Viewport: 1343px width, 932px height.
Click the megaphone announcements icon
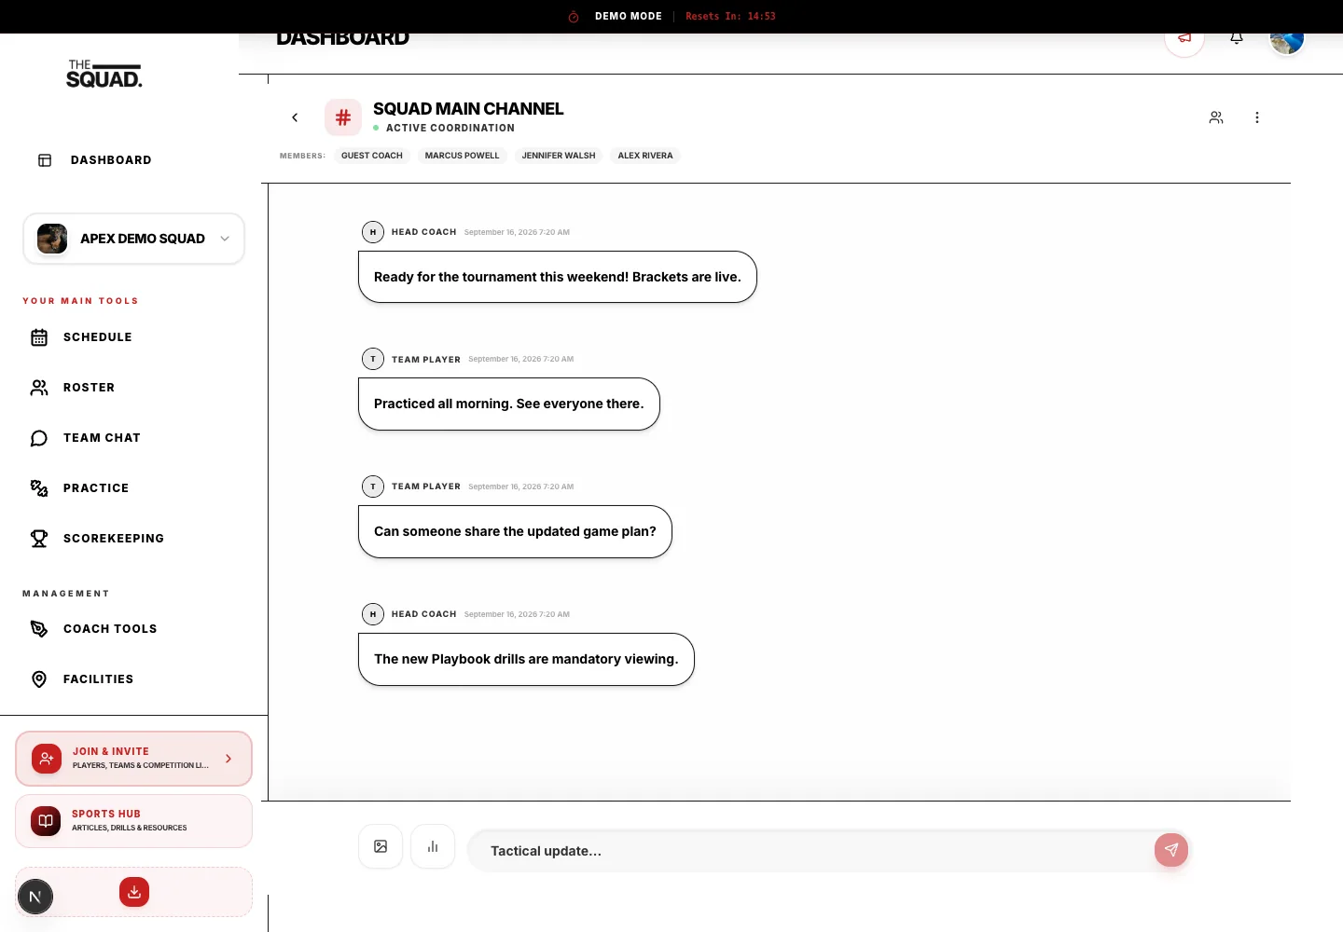(x=1184, y=38)
